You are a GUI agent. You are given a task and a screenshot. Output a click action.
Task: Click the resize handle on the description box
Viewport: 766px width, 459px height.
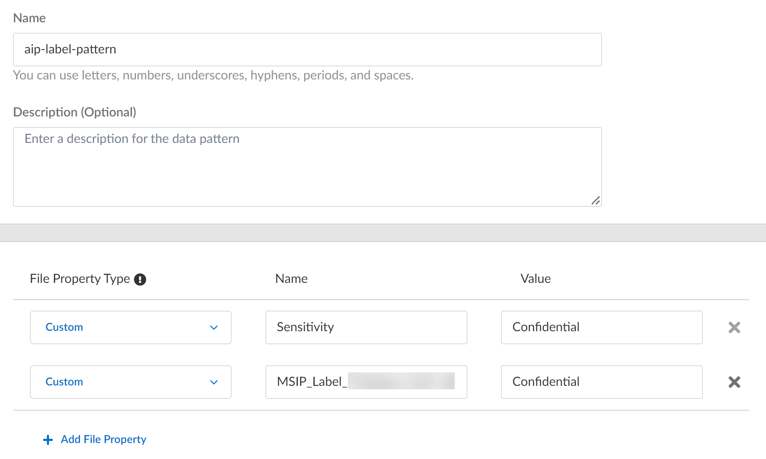pos(596,201)
